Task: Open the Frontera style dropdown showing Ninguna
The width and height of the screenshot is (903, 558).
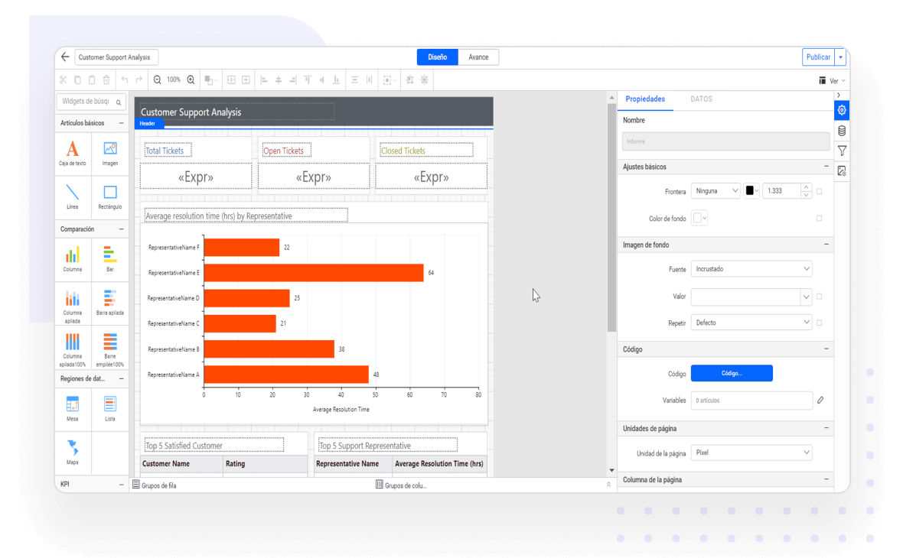Action: point(716,191)
